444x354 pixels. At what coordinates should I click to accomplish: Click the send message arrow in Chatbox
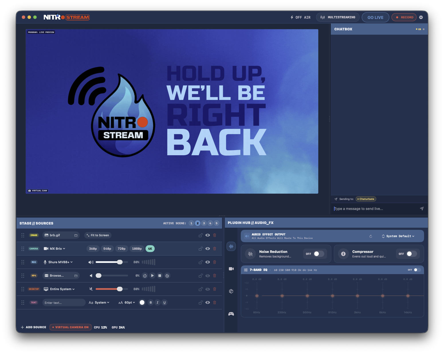click(x=422, y=209)
